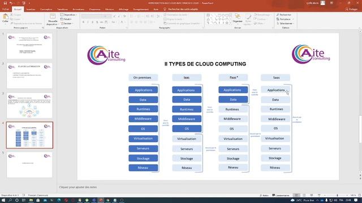Apply bold formatting in Police group
Image resolution: width=362 pixels, height=203 pixels.
83,22
